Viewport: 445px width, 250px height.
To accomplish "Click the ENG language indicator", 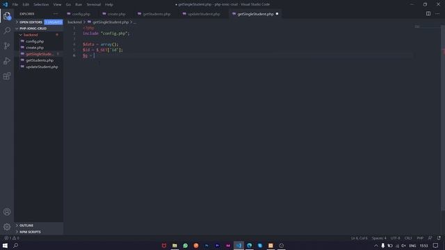I will 412,245.
